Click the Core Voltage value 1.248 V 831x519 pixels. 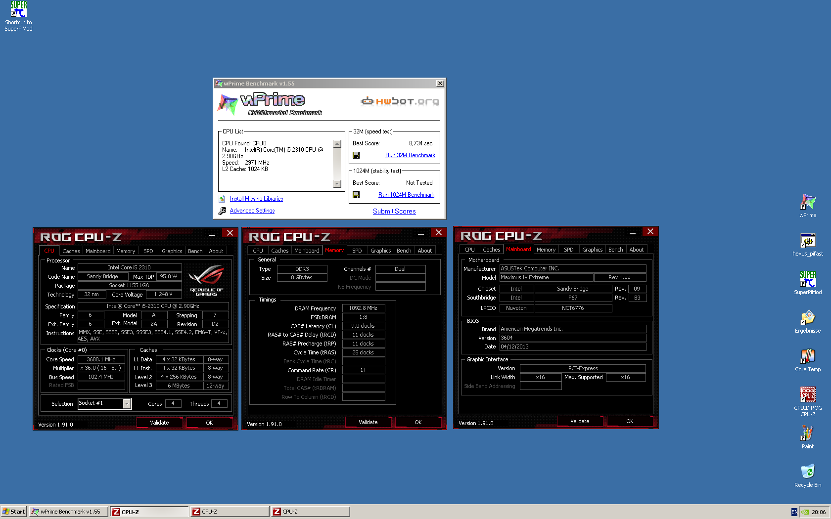(163, 294)
